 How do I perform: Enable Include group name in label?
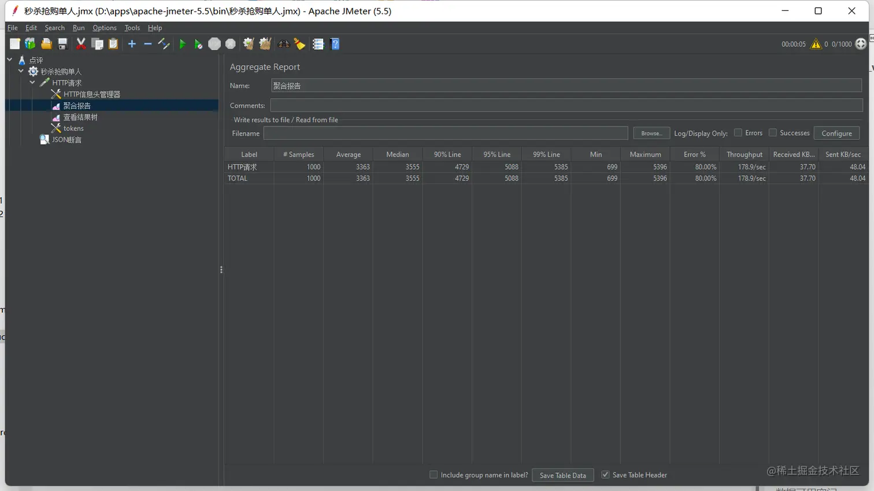click(x=434, y=475)
